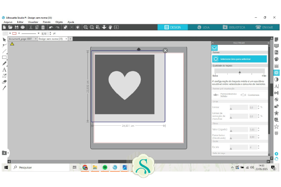Image resolution: width=281 pixels, height=187 pixels.
Task: Select the Edit Points tool
Action: click(4, 45)
